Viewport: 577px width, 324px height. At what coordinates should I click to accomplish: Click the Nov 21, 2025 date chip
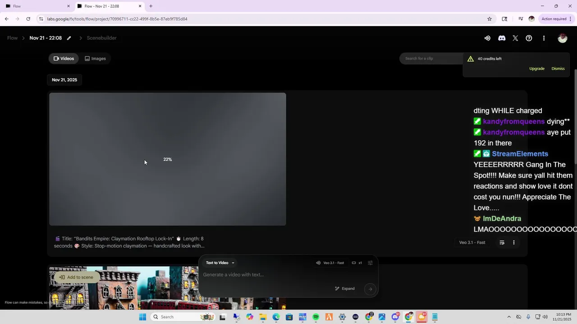pos(64,80)
